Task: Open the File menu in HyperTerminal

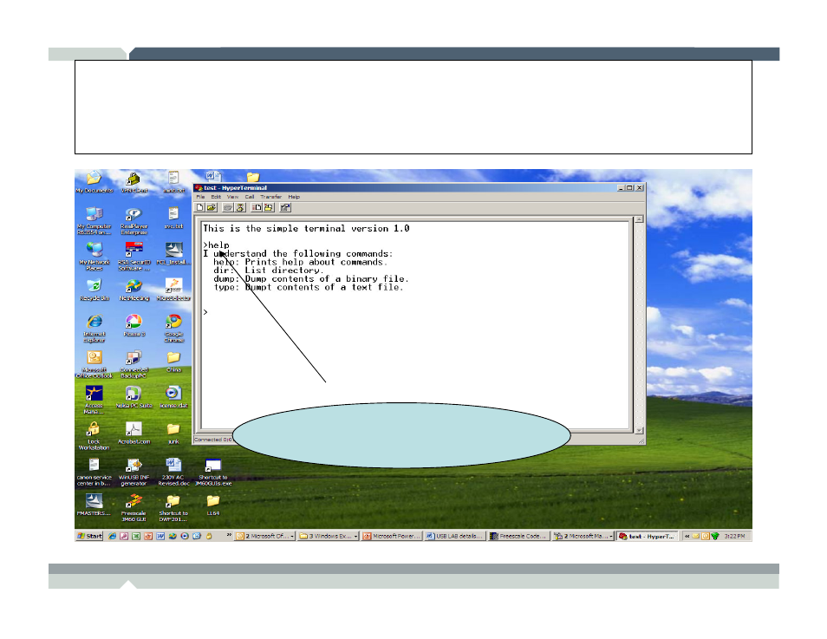Action: click(200, 197)
